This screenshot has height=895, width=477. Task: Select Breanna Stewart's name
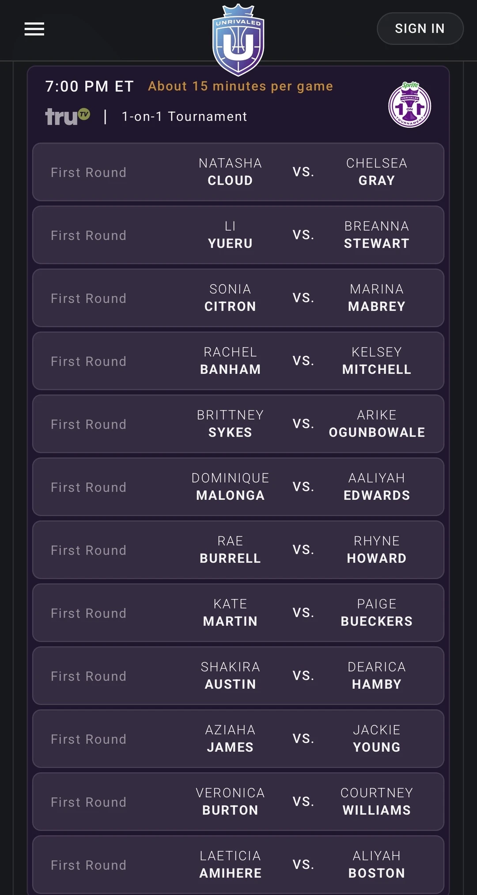click(x=376, y=235)
